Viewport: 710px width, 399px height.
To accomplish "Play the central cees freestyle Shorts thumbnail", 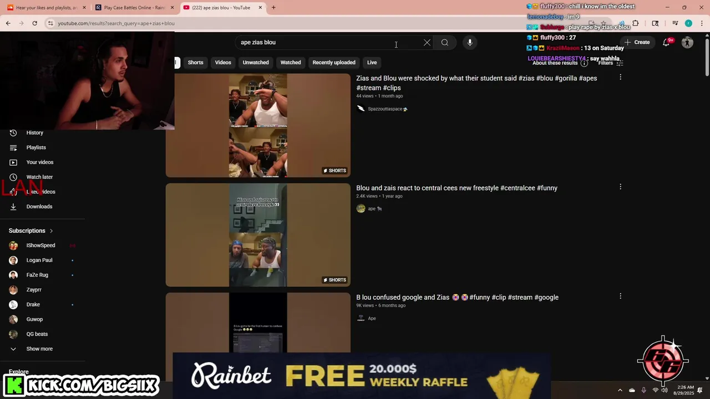I will [x=258, y=235].
